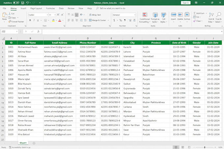Image resolution: width=224 pixels, height=149 pixels.
Task: Open the General number format dropdown
Action: coord(135,15)
